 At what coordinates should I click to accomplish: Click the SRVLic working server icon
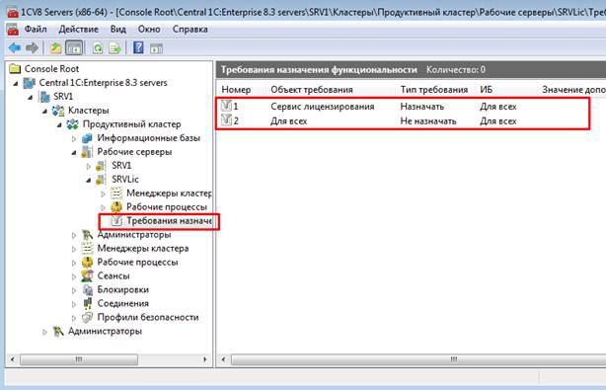pos(102,180)
